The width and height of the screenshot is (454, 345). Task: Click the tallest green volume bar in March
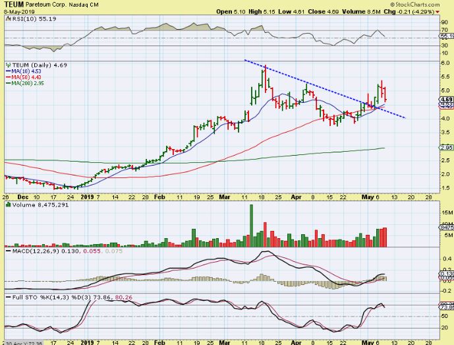251,226
